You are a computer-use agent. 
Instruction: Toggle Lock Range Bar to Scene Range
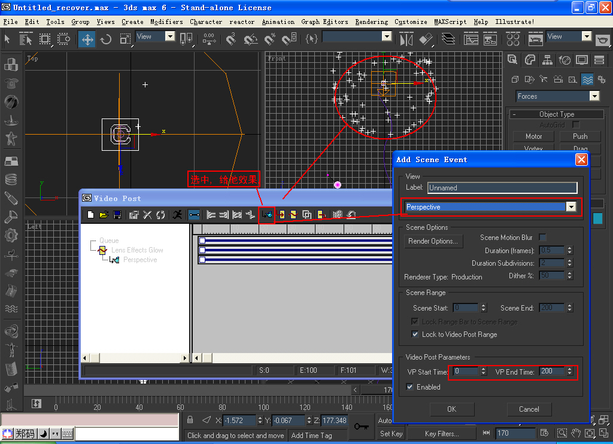click(415, 321)
